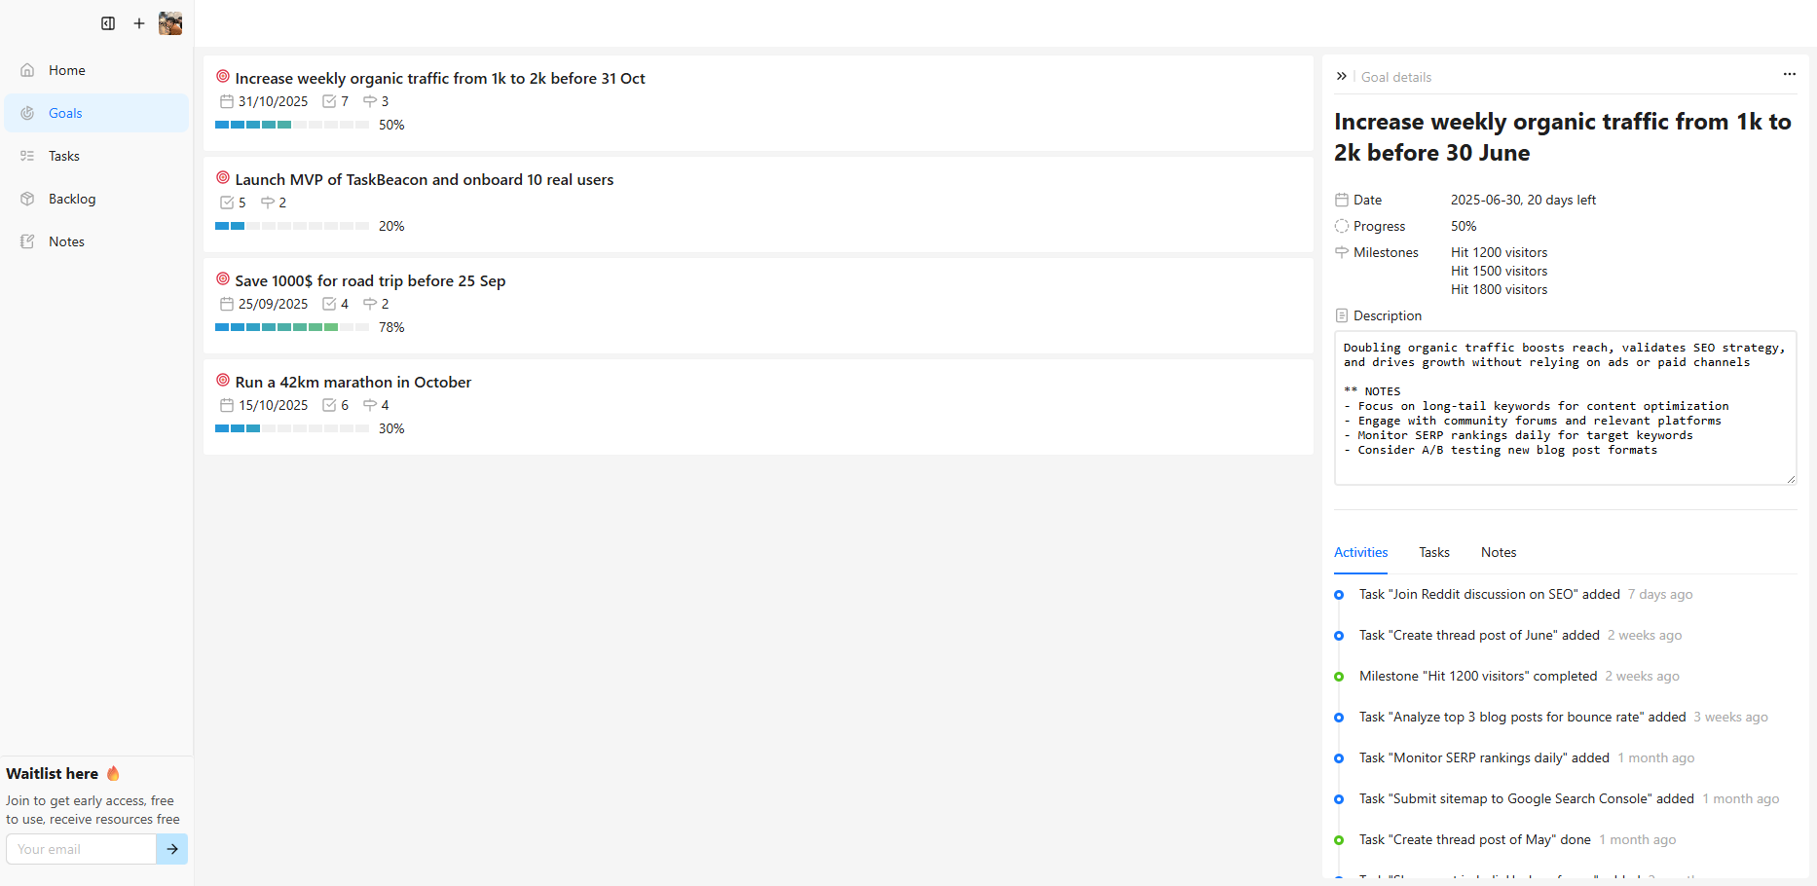This screenshot has height=886, width=1817.
Task: Click the calendar icon beside Date
Action: pos(1341,200)
